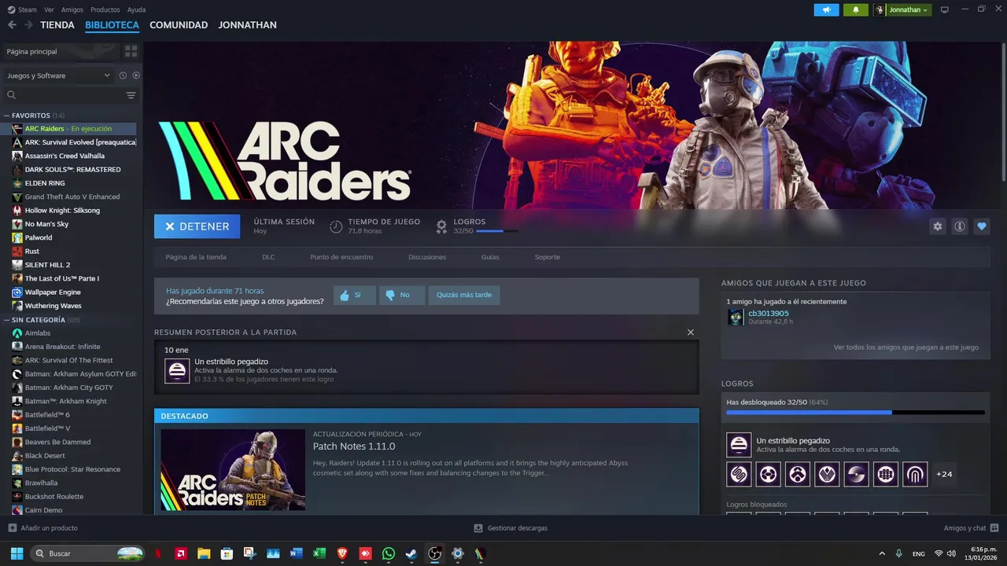Open advanced filters icon in library search
The height and width of the screenshot is (566, 1007).
131,95
